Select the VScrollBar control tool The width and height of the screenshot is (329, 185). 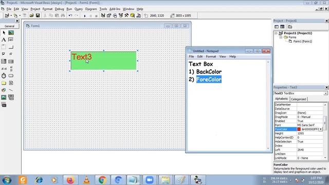[x=11, y=68]
